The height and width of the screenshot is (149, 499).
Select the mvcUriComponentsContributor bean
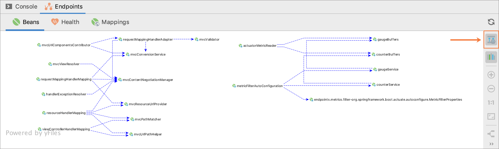point(64,45)
